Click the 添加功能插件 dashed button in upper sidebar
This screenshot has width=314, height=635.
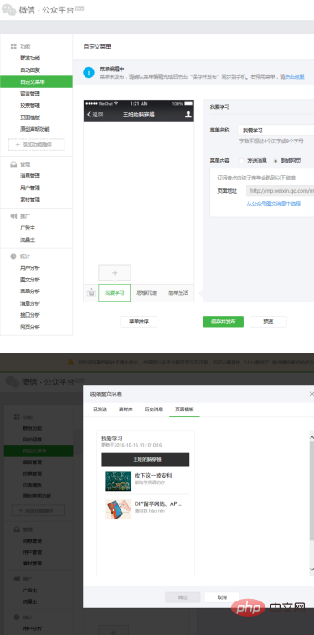point(36,144)
